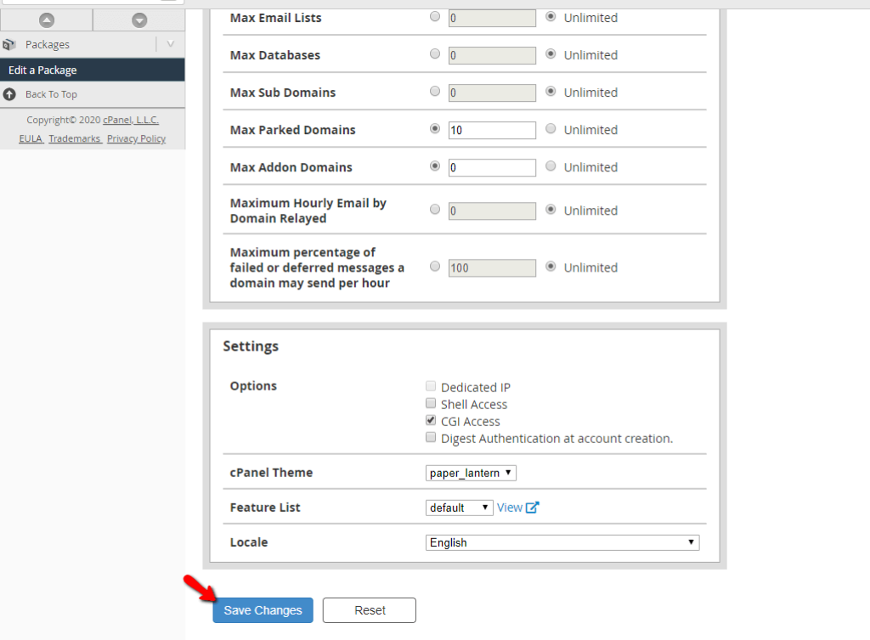Click the scroll-down arrow icon in sidebar
The image size is (870, 640).
tap(139, 20)
